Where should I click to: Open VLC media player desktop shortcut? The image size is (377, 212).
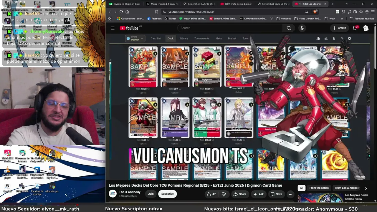tap(7, 173)
